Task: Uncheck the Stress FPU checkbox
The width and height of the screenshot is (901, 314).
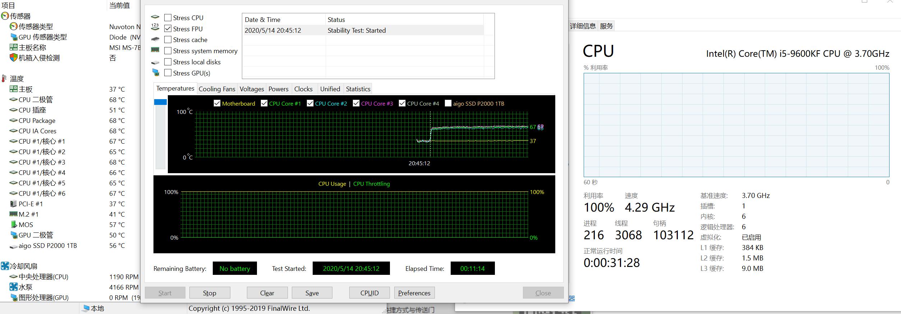Action: (x=168, y=28)
